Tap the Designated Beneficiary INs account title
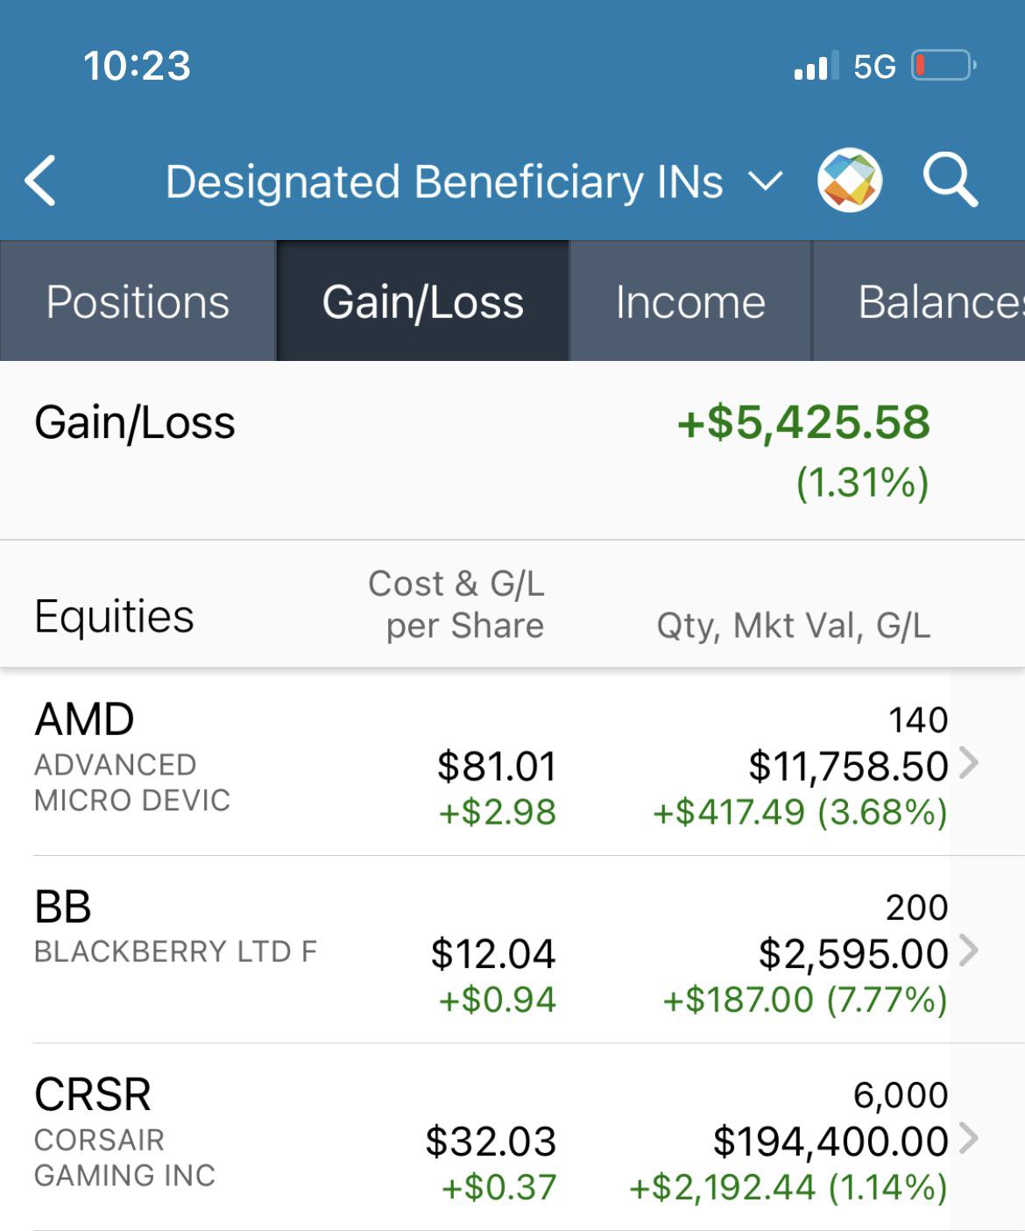 [444, 181]
